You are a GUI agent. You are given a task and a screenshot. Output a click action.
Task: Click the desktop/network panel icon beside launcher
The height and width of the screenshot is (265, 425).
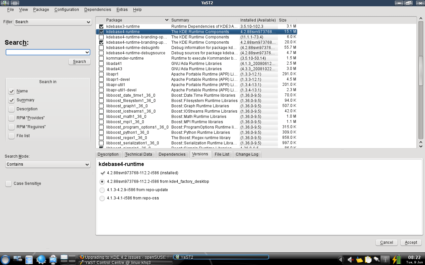pos(17,259)
